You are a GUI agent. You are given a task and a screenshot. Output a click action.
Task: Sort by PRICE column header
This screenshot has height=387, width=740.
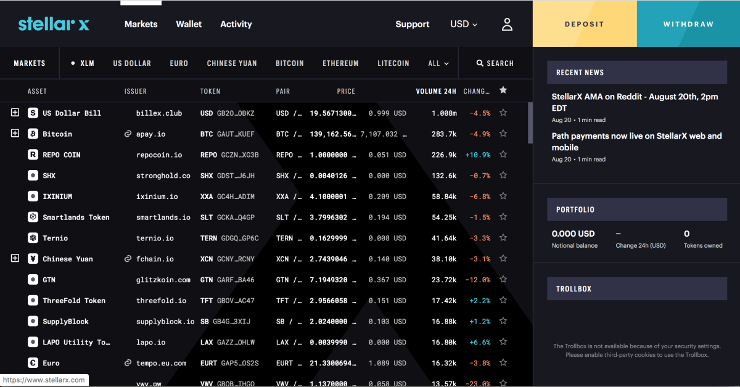click(x=346, y=91)
